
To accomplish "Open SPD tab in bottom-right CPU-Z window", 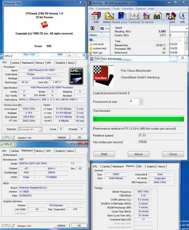I will pos(139,167).
